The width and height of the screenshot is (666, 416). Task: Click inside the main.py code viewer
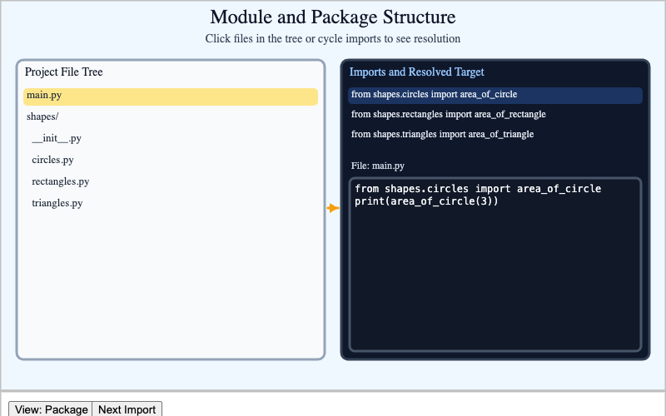(x=495, y=283)
